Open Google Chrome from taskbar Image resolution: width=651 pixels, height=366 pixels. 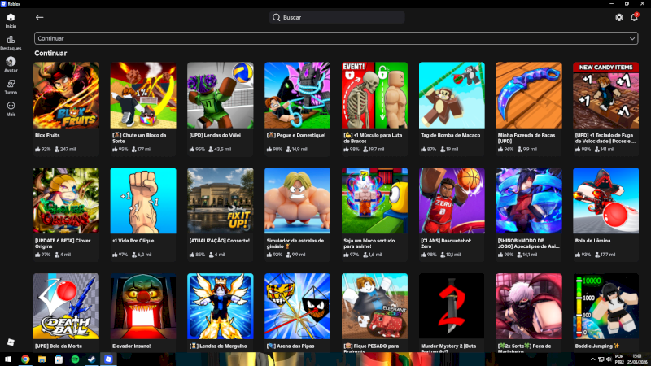click(x=25, y=359)
